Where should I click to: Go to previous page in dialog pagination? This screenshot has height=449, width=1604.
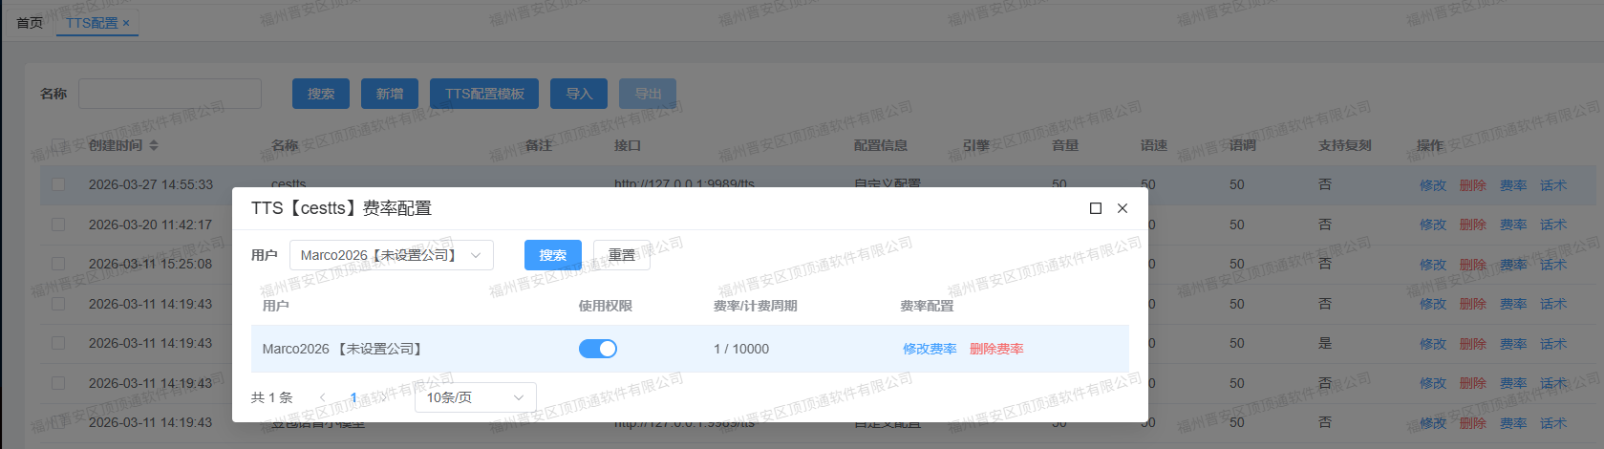(323, 397)
